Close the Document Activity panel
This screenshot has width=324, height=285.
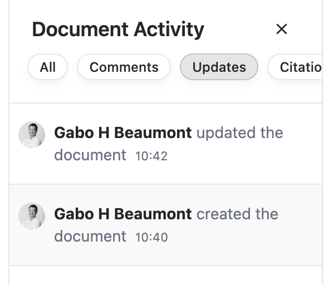(x=282, y=29)
